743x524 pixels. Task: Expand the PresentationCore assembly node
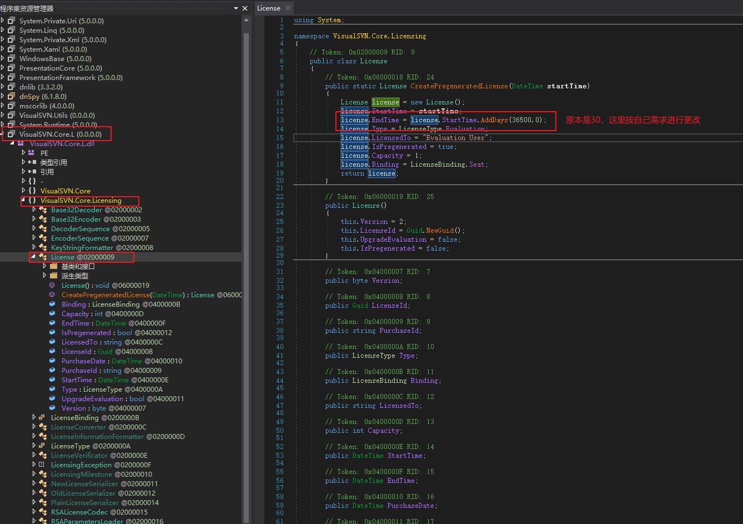coord(3,68)
